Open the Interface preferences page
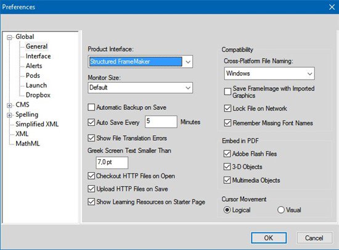Viewport: 339px width, 250px height. pyautogui.click(x=38, y=56)
